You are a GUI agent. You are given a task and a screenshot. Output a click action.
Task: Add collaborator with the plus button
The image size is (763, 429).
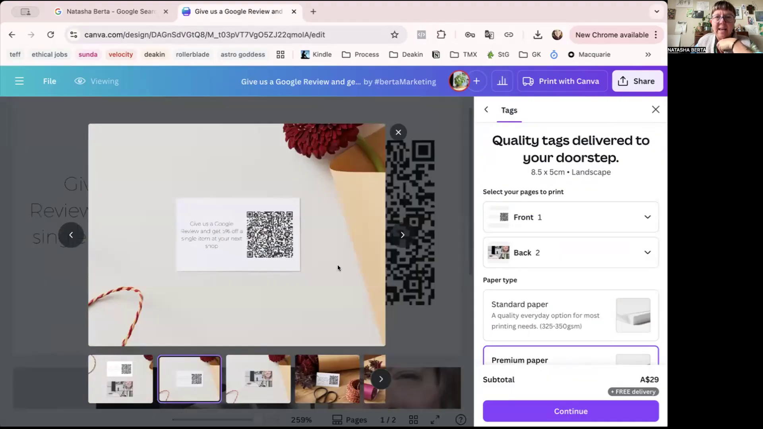[476, 81]
